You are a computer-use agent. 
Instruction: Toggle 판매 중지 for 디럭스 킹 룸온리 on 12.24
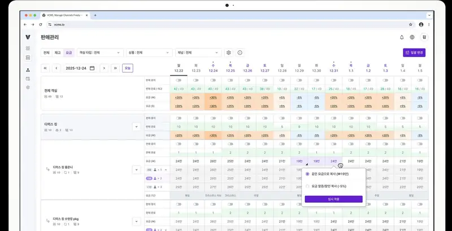213,144
